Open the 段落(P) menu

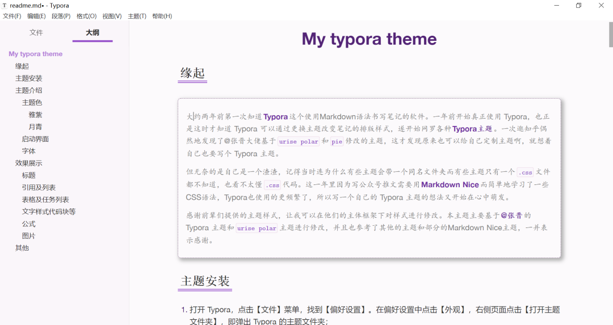pyautogui.click(x=61, y=16)
